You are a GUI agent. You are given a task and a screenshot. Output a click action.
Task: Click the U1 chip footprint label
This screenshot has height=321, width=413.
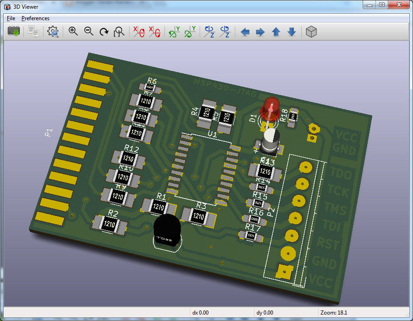pos(212,134)
